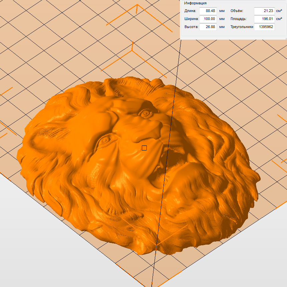Click the Информация panel title
287x287 pixels.
pyautogui.click(x=195, y=3)
